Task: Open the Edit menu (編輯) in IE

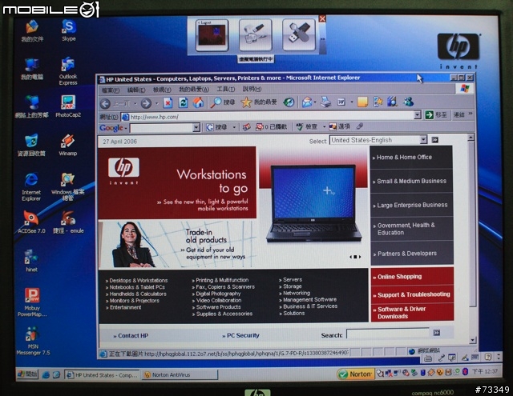Action: 136,90
